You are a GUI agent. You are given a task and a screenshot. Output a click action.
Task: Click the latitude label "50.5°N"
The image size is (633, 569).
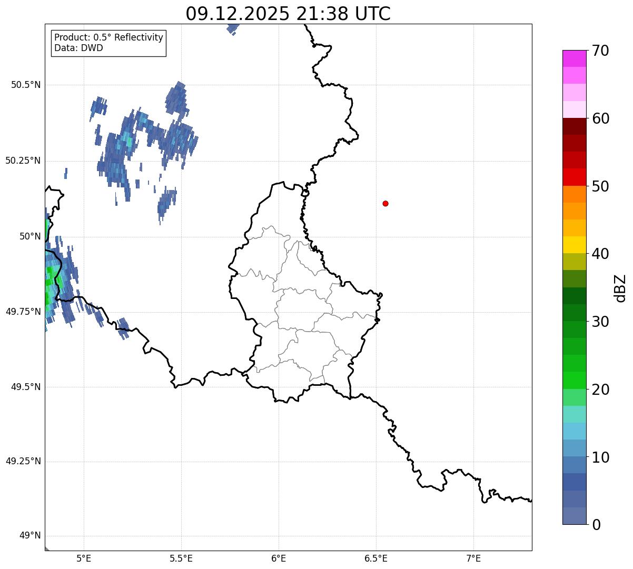tap(26, 85)
